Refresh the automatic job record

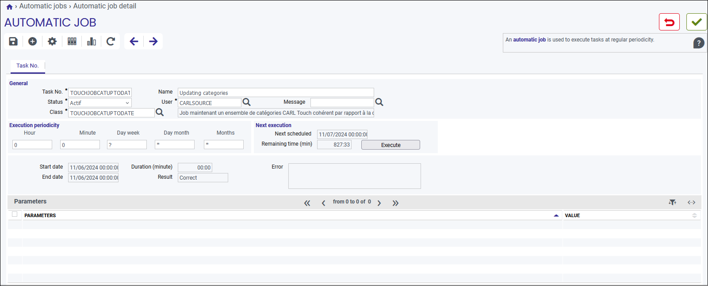[x=111, y=41]
